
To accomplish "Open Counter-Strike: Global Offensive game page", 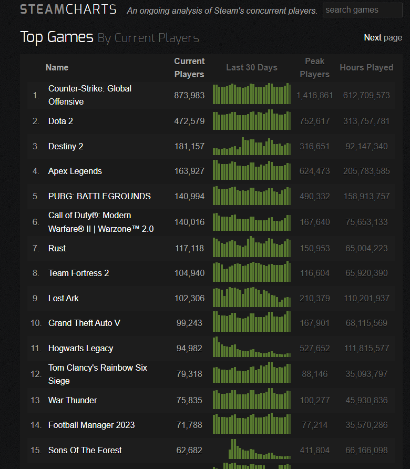I will 89,95.
